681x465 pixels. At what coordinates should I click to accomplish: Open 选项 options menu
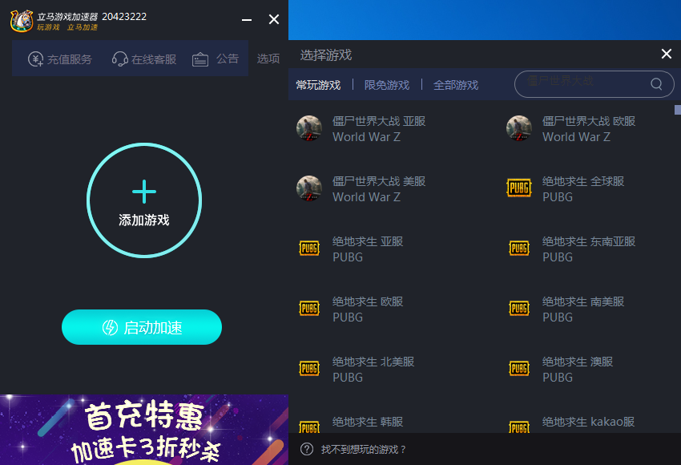268,59
